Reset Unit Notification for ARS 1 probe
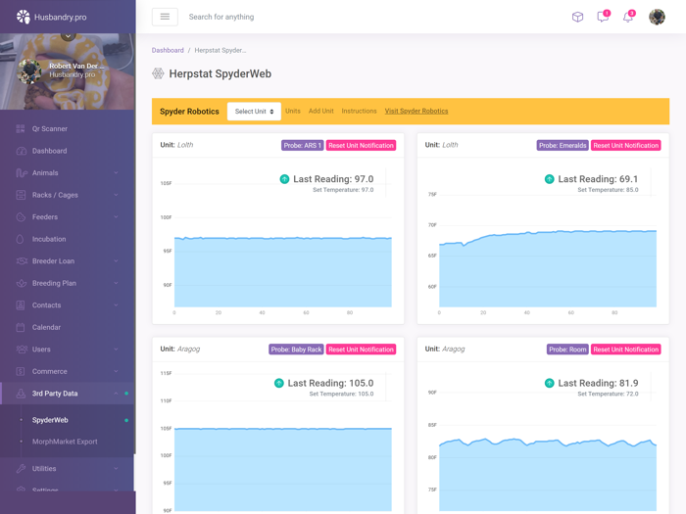 [x=361, y=146]
